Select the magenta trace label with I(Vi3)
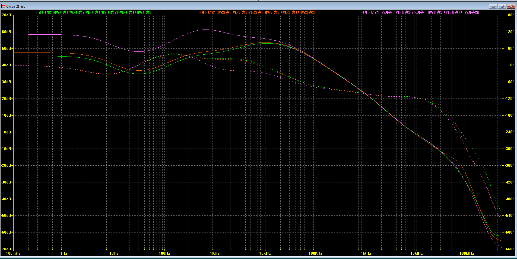The height and width of the screenshot is (259, 517). click(x=420, y=12)
